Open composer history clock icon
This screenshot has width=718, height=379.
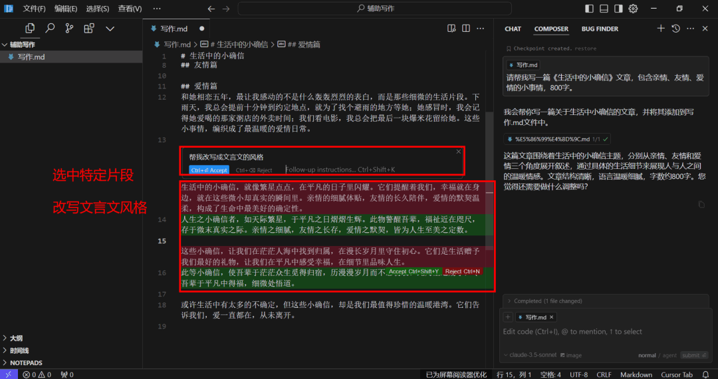675,29
